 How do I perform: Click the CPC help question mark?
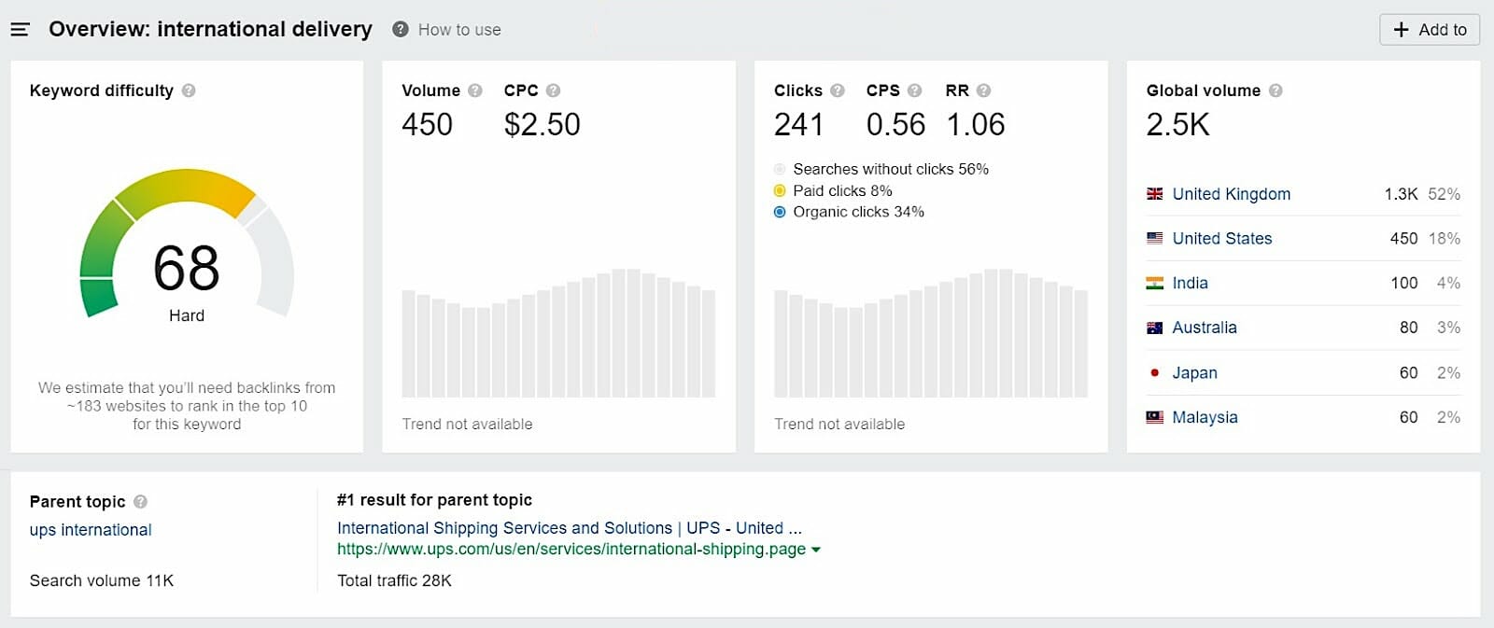[x=554, y=91]
